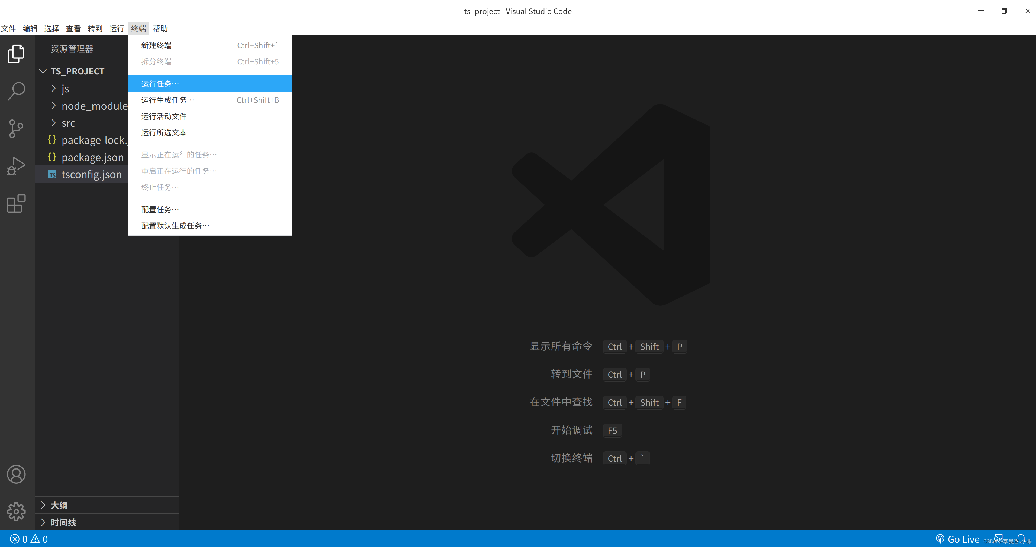Expand the src folder
This screenshot has height=547, width=1036.
pos(82,123)
